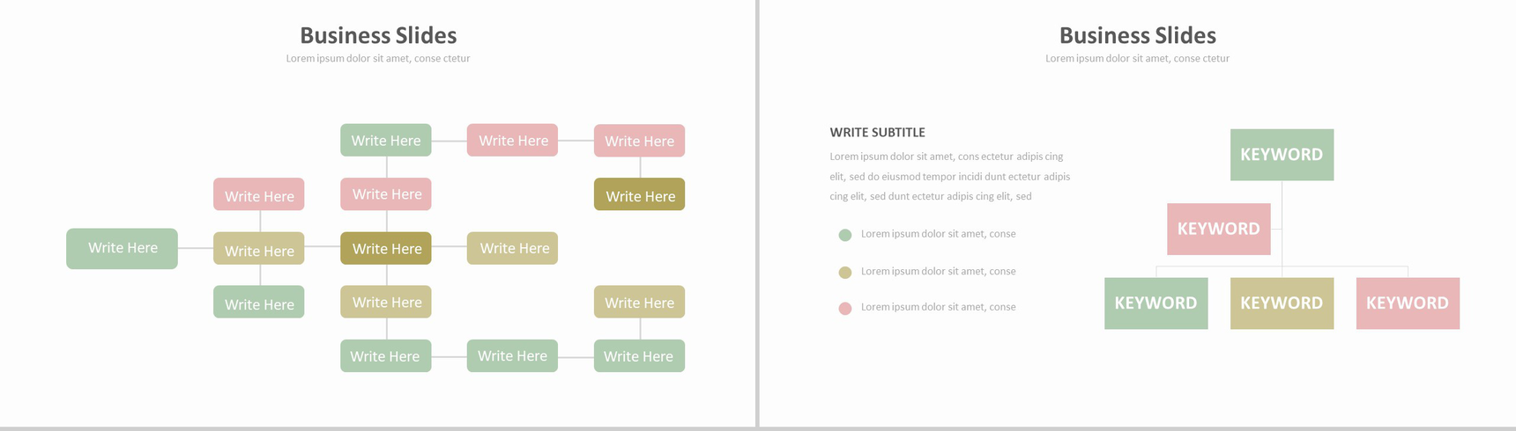Click the tan bullet dot
The width and height of the screenshot is (1516, 431).
point(845,273)
